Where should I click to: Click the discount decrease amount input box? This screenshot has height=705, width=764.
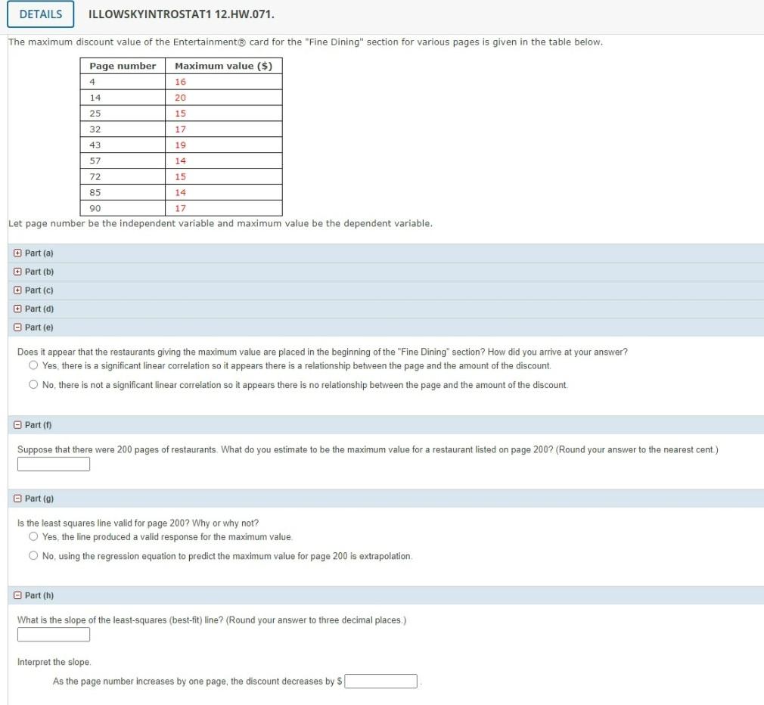pos(381,681)
